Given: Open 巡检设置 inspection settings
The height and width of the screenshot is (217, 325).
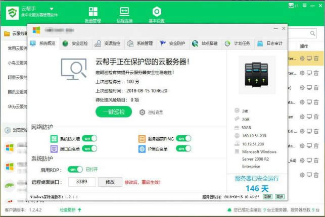Looking at the screenshot, I should (x=151, y=113).
